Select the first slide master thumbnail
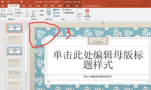151x90 pixels. click(x=15, y=28)
